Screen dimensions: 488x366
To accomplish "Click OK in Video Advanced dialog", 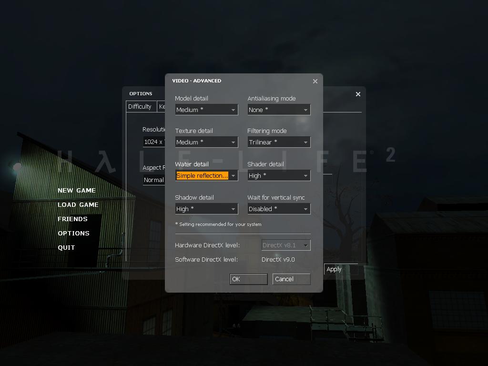I will click(249, 279).
